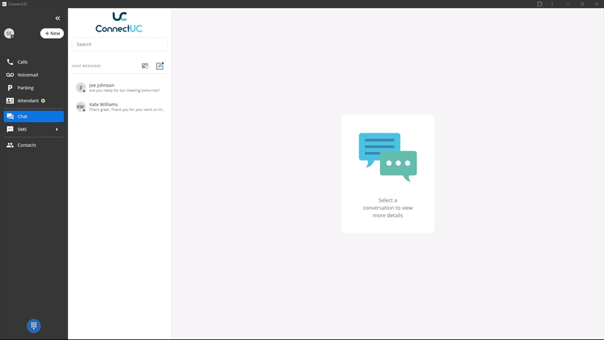Click the New button
This screenshot has height=340, width=604.
pyautogui.click(x=52, y=33)
